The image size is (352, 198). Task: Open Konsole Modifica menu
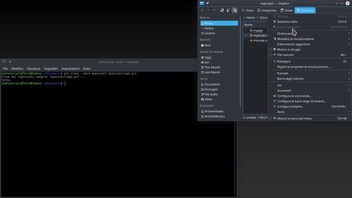pyautogui.click(x=17, y=68)
